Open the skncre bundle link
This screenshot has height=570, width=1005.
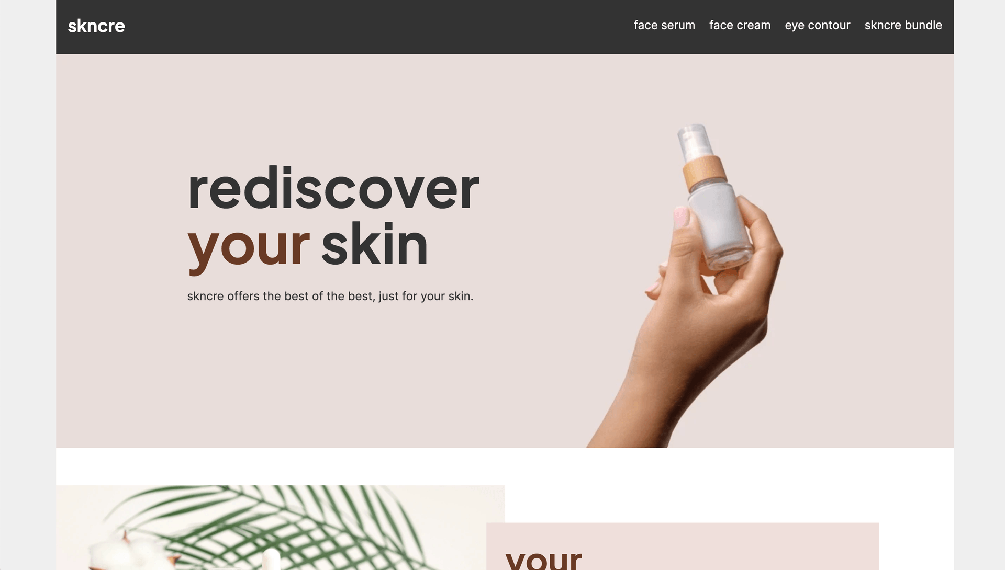pyautogui.click(x=903, y=25)
